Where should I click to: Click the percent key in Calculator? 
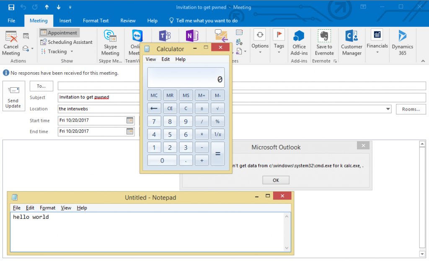click(217, 122)
